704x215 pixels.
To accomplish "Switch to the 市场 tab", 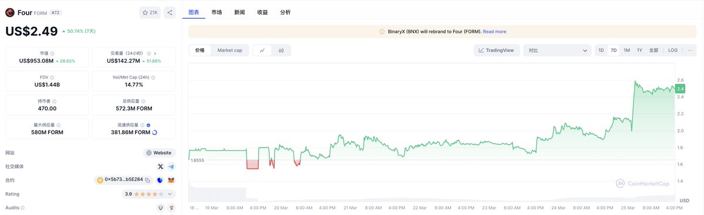I will coord(216,12).
